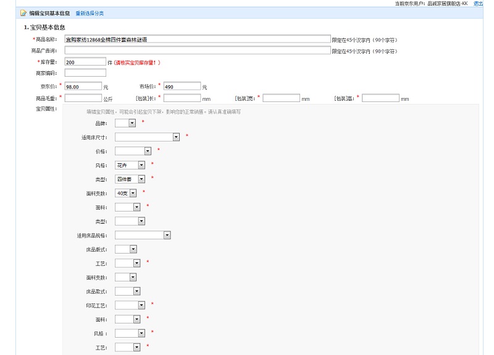This screenshot has height=355, width=494.
Task: Expand the 印花工艺 dropdown
Action: 130,306
